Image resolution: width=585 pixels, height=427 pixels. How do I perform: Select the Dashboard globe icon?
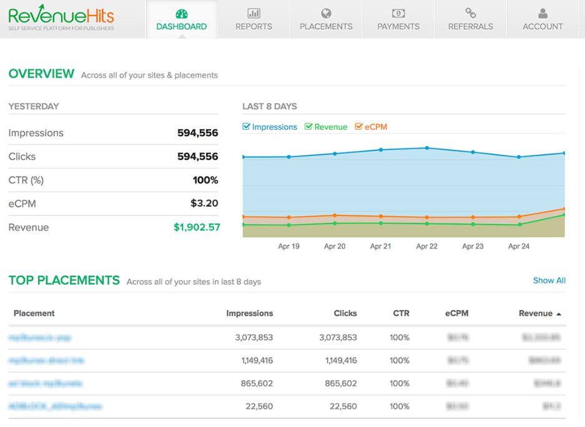[x=180, y=12]
